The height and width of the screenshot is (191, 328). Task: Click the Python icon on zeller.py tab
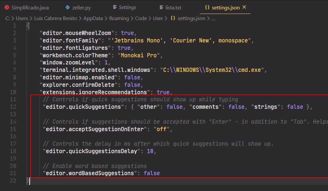pos(68,7)
